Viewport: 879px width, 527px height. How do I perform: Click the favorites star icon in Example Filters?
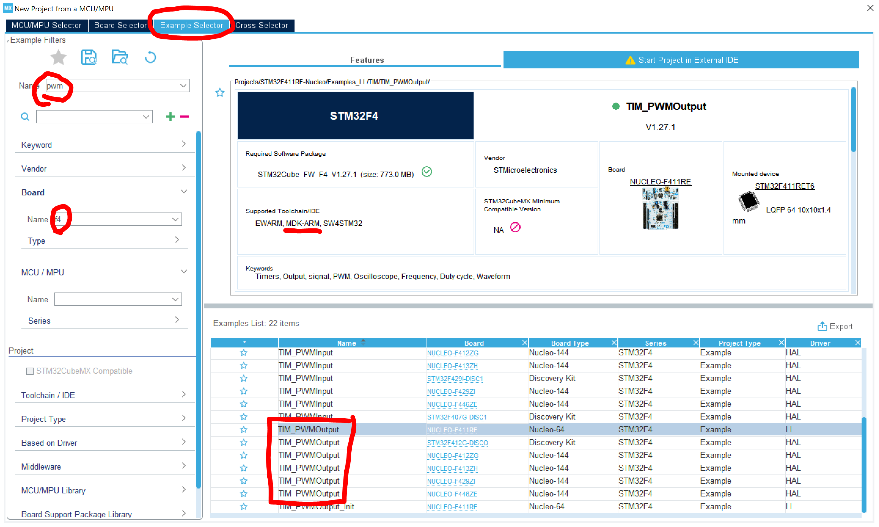point(58,57)
